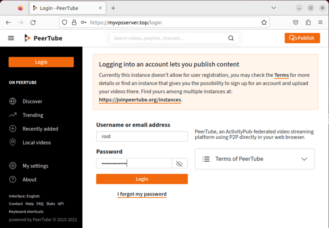Click the Publish upload button
Image resolution: width=329 pixels, height=228 pixels.
coord(302,38)
